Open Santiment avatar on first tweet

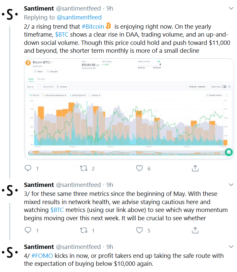[10, 15]
